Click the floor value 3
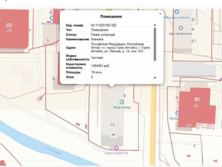Image resolution: width=222 pixels, height=167 pixels. point(92,77)
